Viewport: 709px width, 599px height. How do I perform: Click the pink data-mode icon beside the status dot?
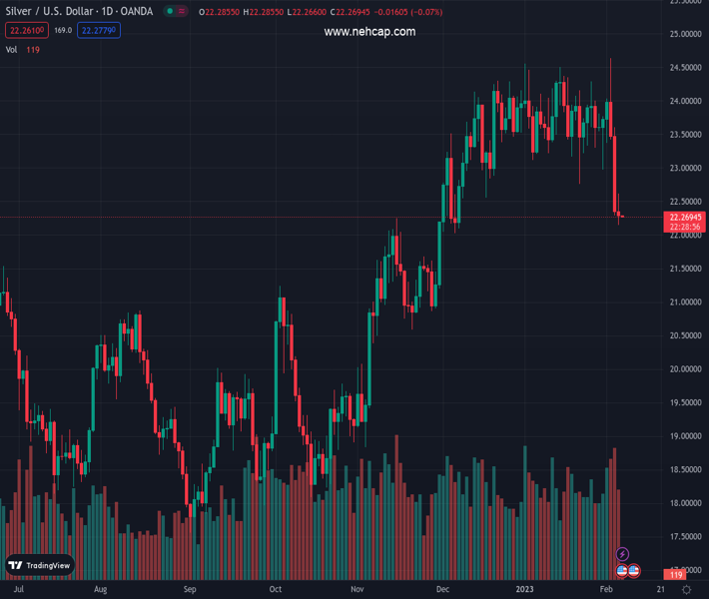[x=183, y=12]
